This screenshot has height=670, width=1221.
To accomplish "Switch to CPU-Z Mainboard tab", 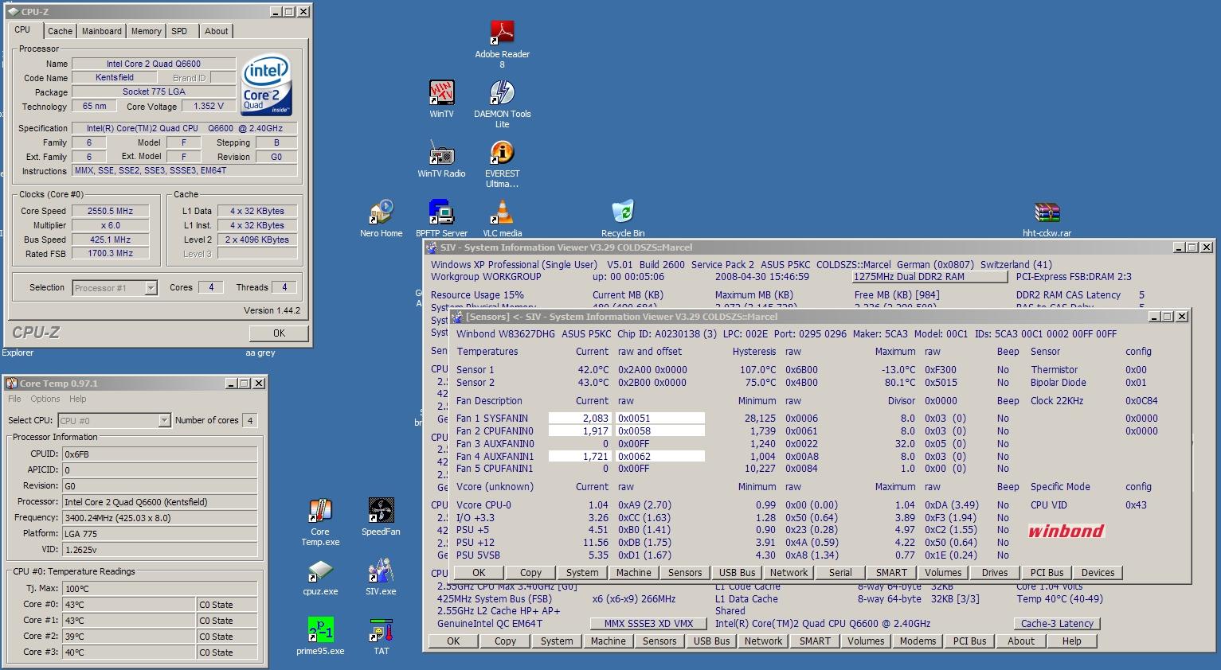I will coord(102,31).
